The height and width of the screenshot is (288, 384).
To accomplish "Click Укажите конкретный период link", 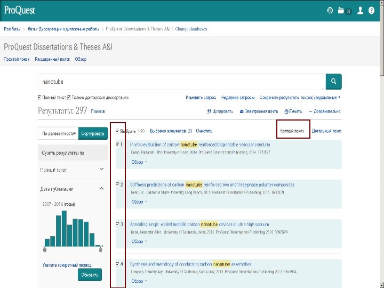I will (67, 265).
